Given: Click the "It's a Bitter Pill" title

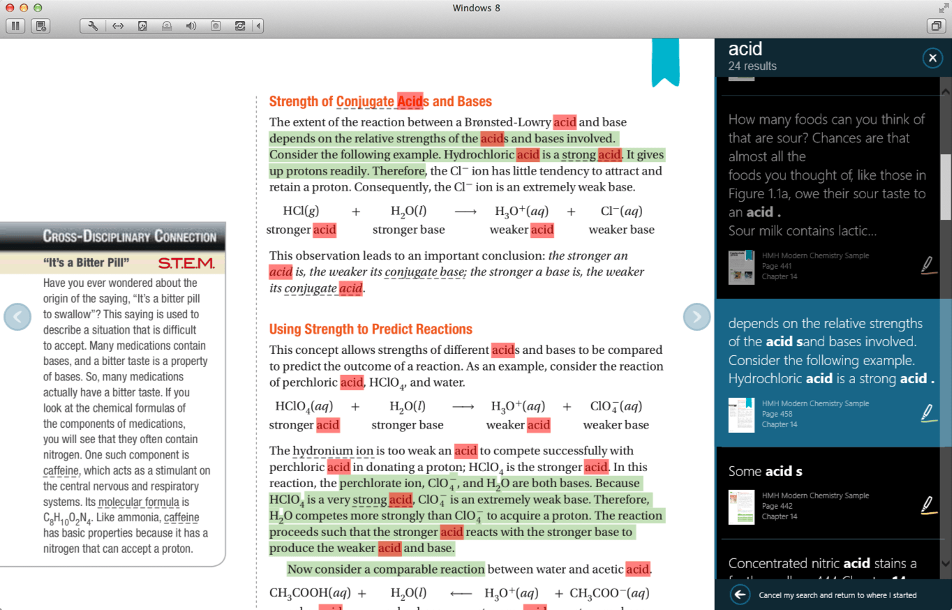Looking at the screenshot, I should tap(87, 263).
